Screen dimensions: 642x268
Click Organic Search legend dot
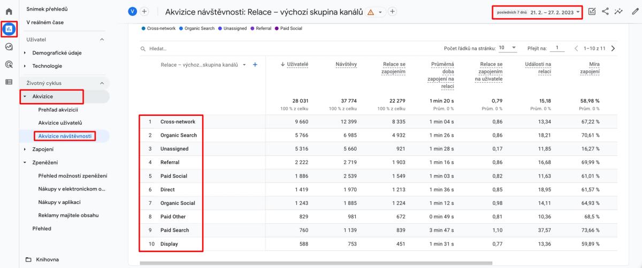181,28
